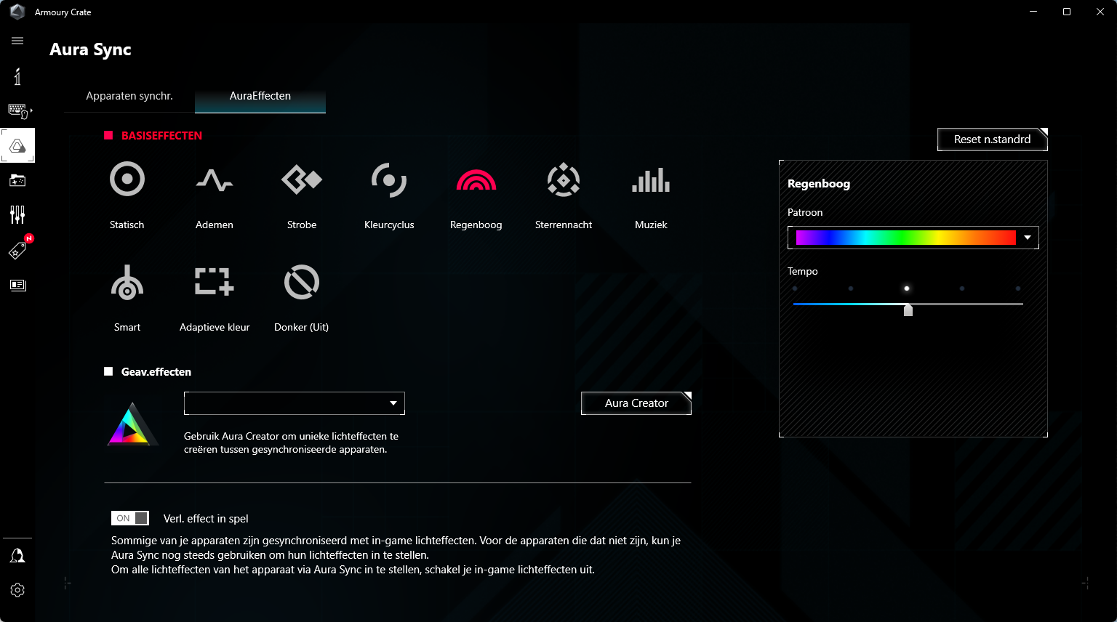Expand the Geav.effecten dropdown list
This screenshot has height=622, width=1117.
coord(295,403)
